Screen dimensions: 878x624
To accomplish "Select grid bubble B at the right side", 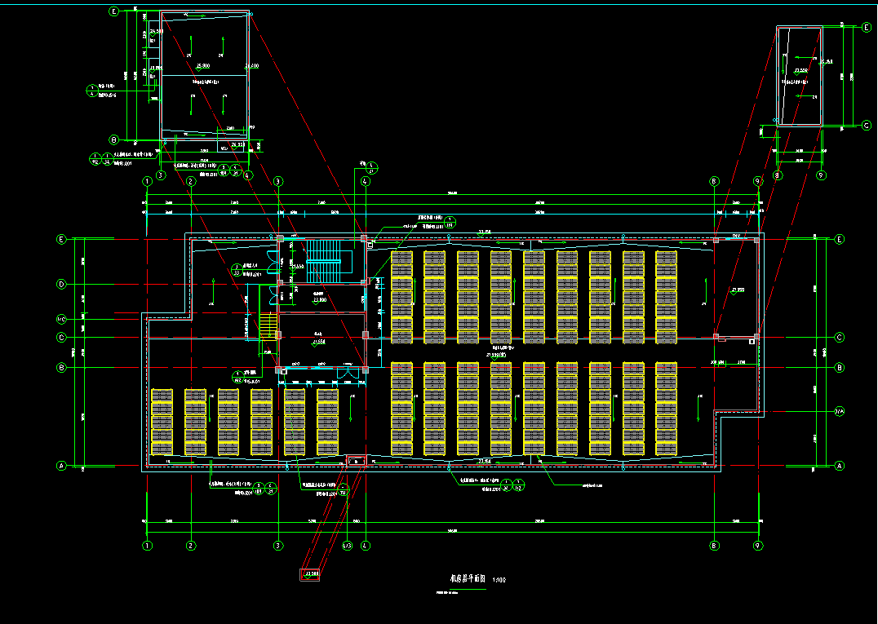I will 839,368.
